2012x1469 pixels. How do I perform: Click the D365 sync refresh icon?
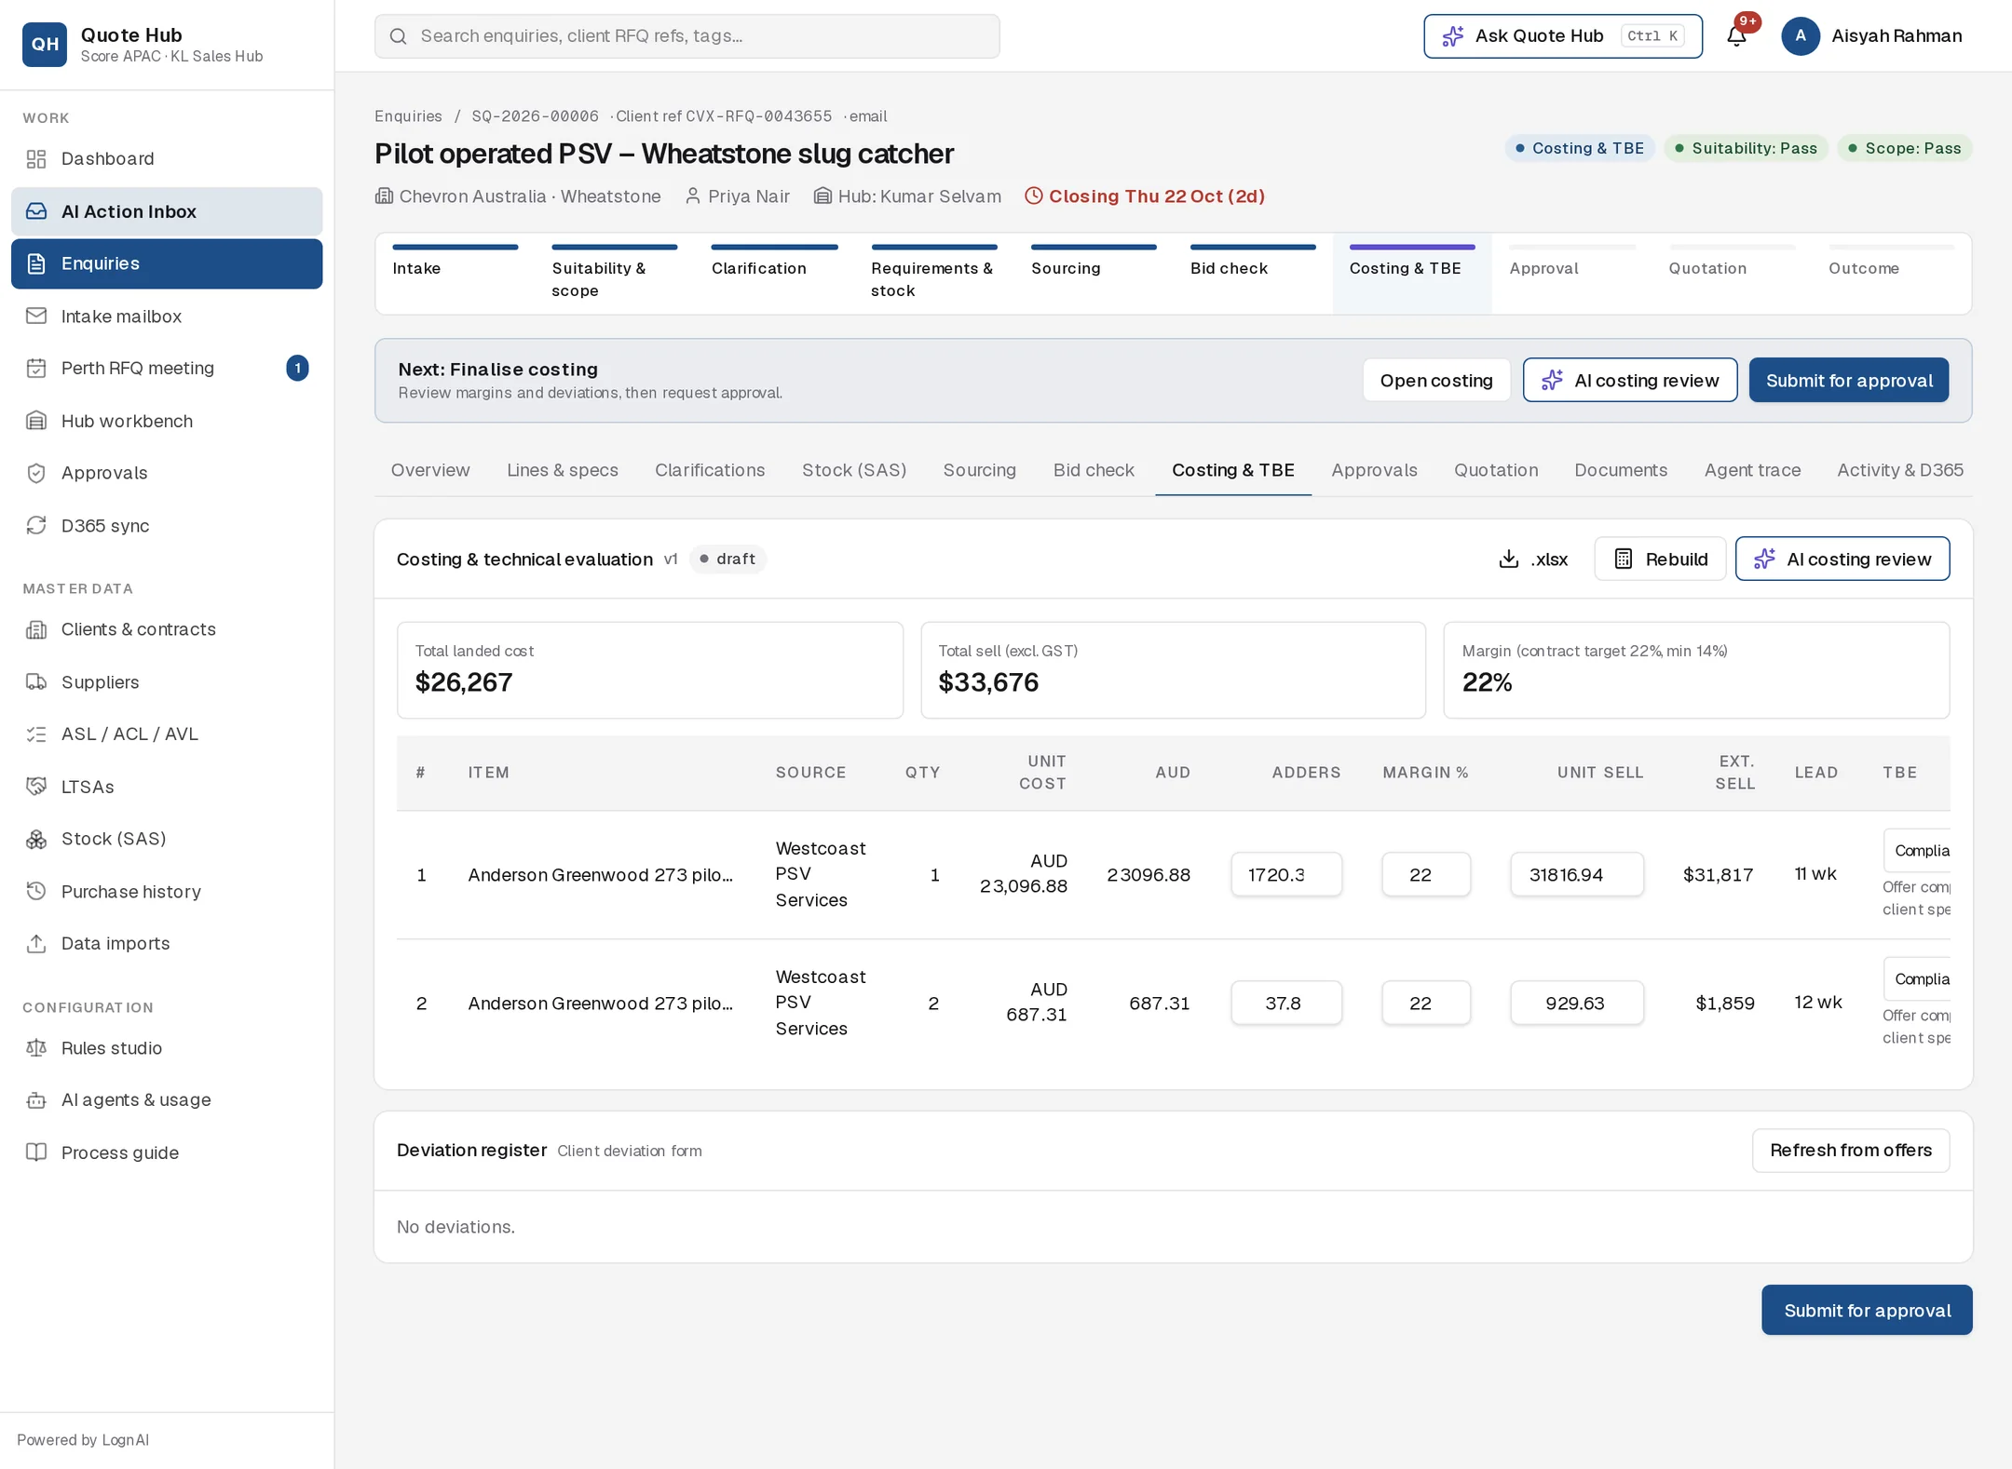[x=36, y=525]
